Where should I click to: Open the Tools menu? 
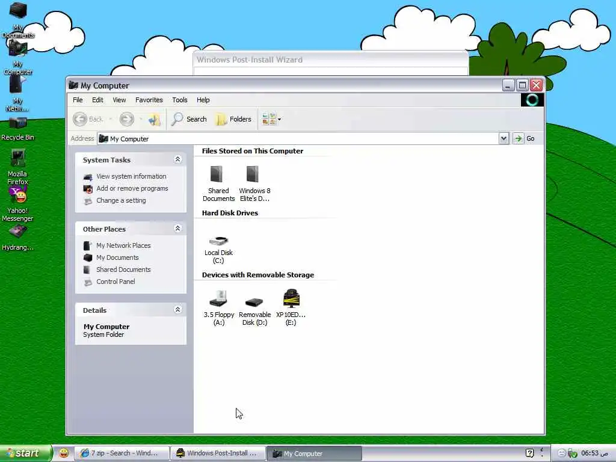[179, 100]
